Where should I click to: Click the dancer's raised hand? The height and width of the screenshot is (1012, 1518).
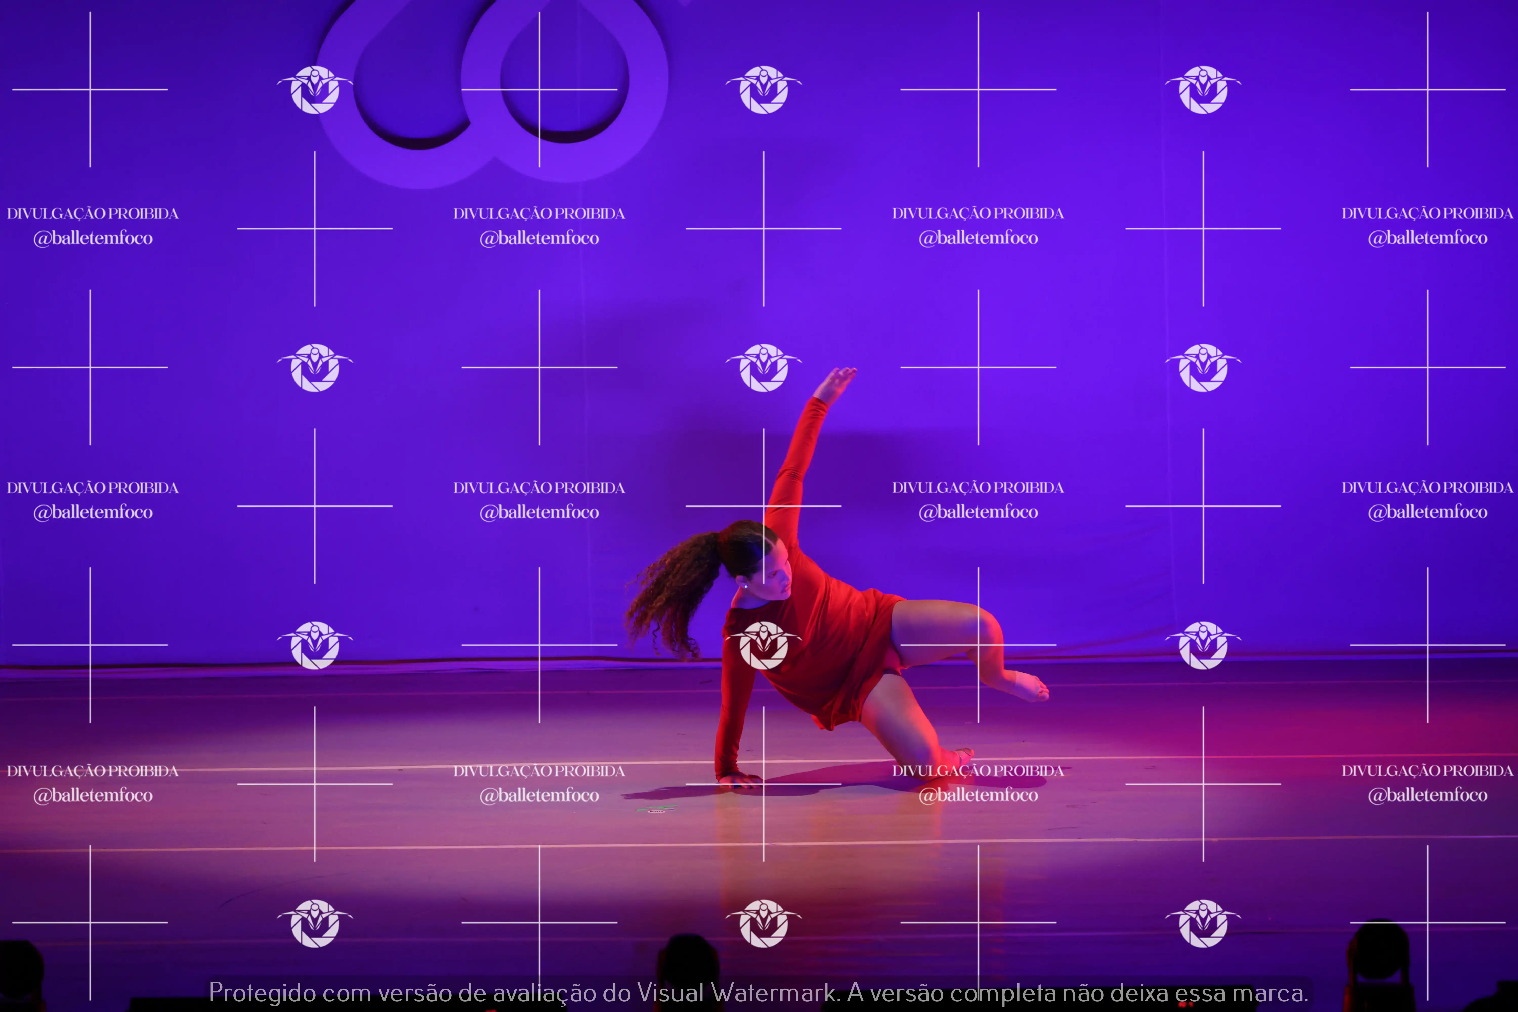(837, 382)
